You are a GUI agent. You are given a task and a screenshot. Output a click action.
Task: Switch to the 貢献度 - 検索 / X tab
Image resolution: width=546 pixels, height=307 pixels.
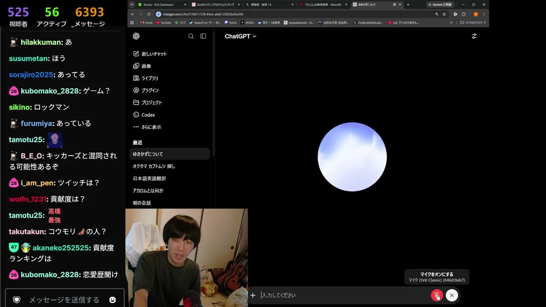pyautogui.click(x=270, y=5)
